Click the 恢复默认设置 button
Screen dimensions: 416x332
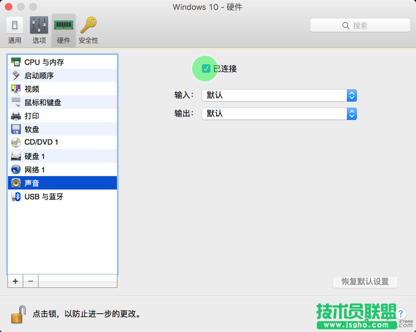click(x=365, y=282)
